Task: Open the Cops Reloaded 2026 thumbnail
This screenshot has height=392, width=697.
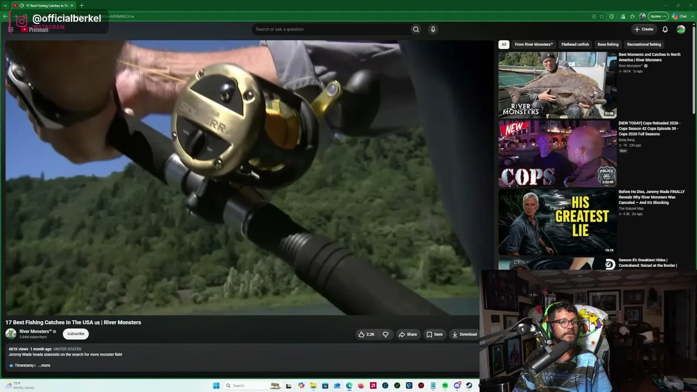Action: [x=558, y=154]
